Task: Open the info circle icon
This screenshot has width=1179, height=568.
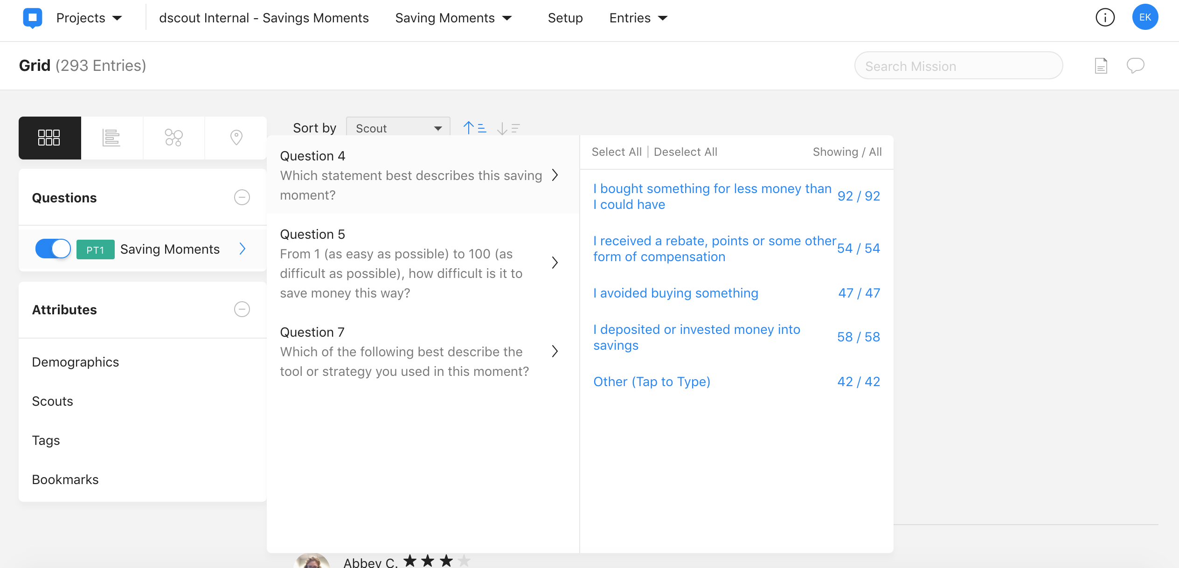Action: (x=1105, y=18)
